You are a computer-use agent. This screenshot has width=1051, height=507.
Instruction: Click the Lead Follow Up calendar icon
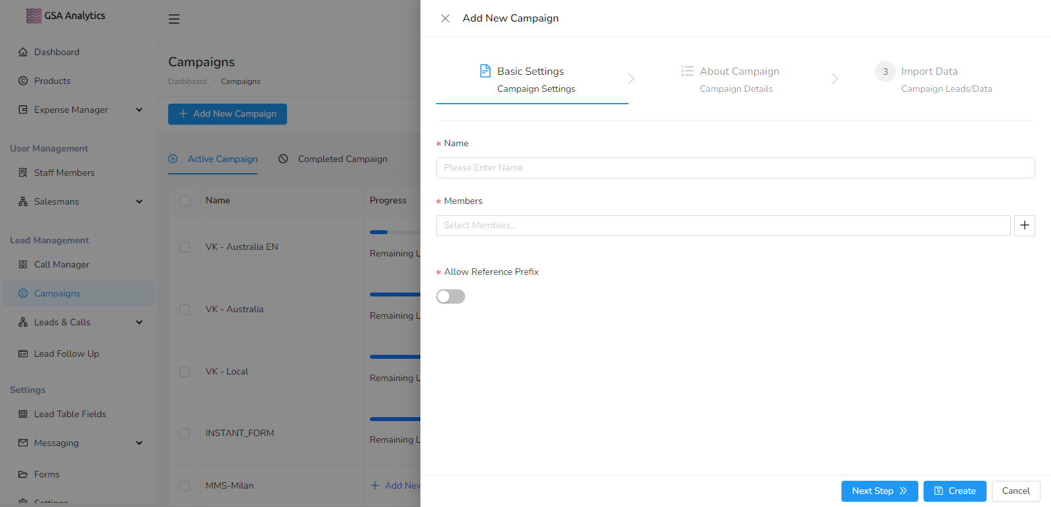coord(23,354)
